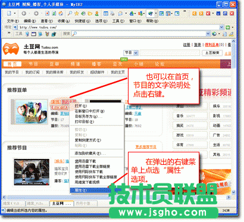Open the Back history dropdown arrow
This screenshot has width=244, height=222.
(29, 14)
